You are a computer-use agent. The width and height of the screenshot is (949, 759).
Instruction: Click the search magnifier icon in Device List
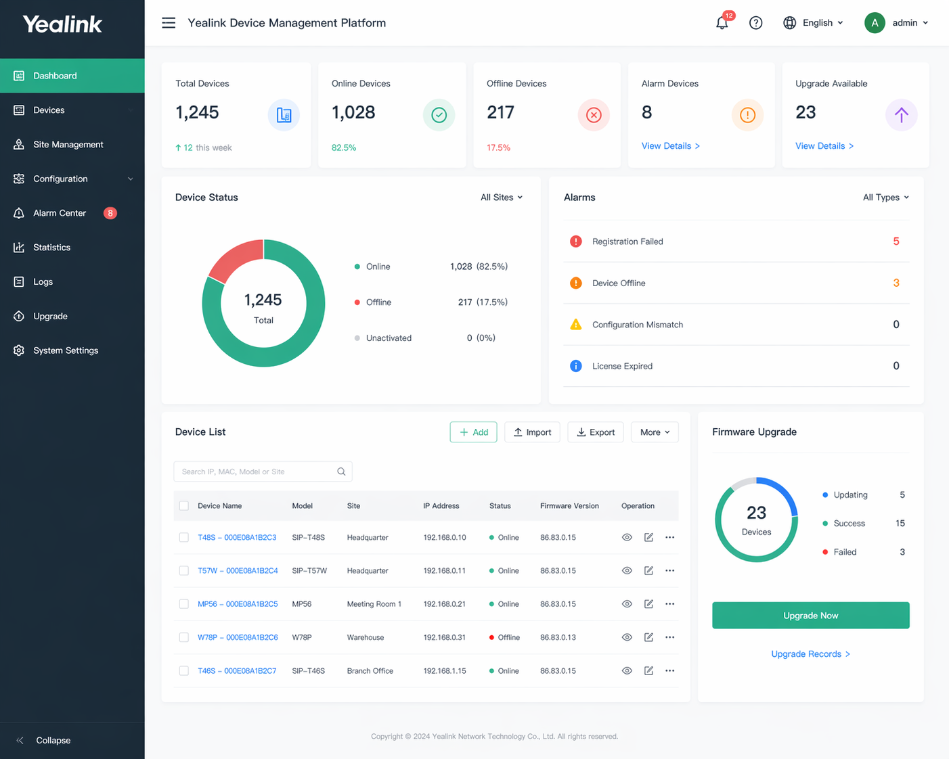[x=341, y=471]
